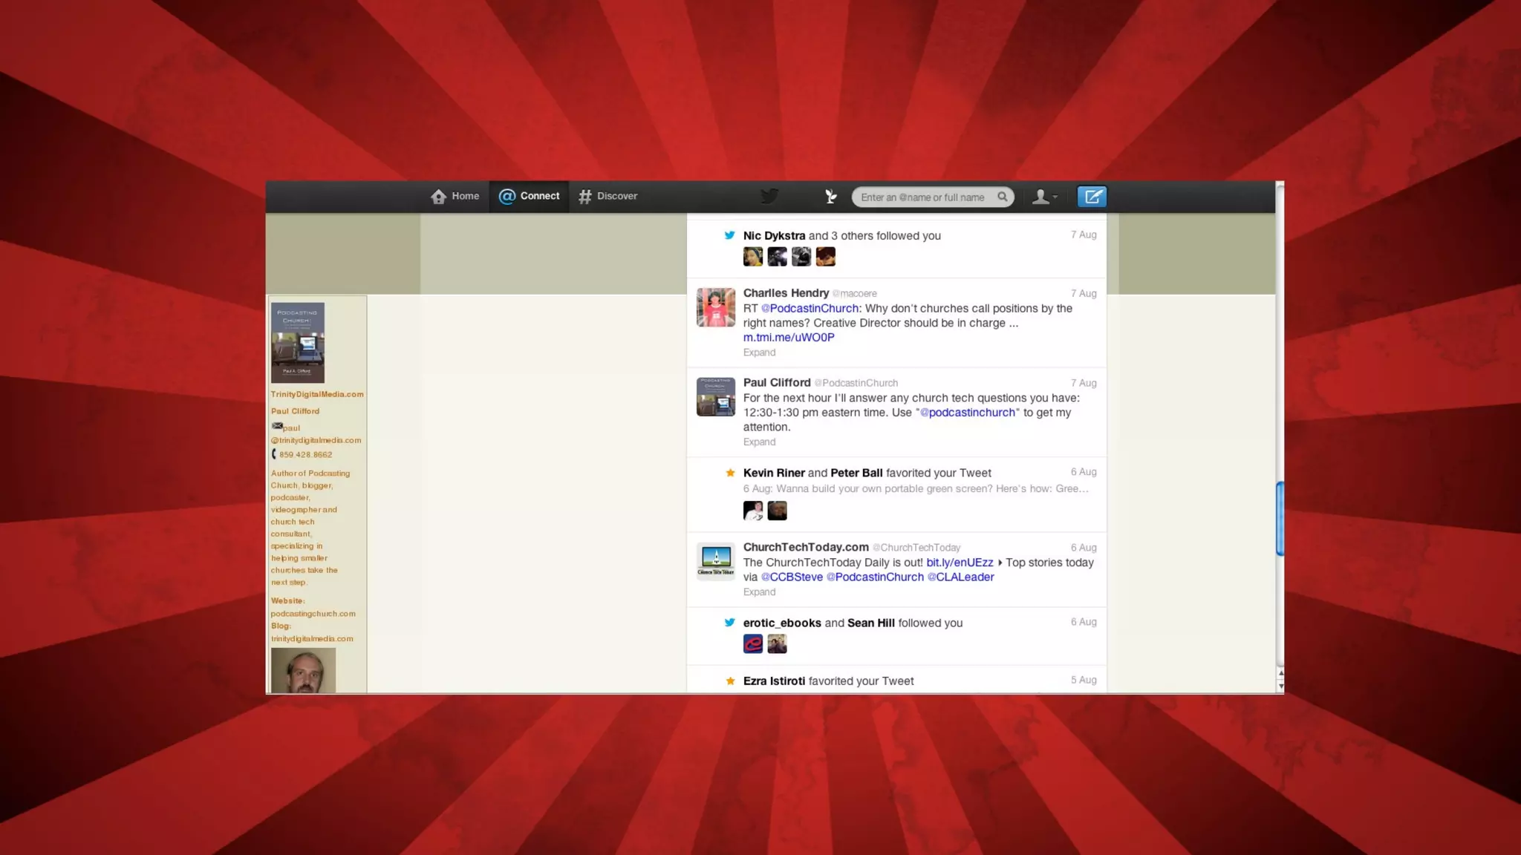Click Charlles Hendry's avatar

pyautogui.click(x=716, y=307)
